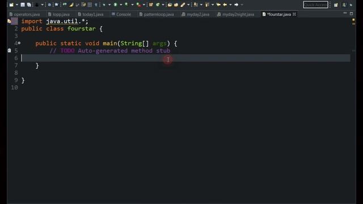Click the New file wizard icon
Viewport: 363px width, 204px height.
pos(11,5)
